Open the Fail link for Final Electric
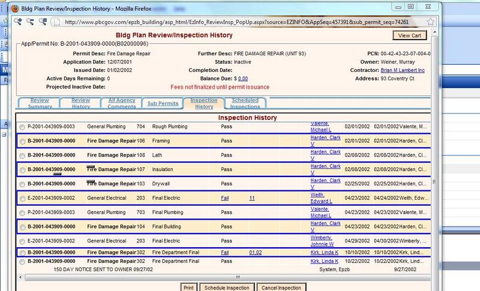Screen dimensions: 480x291 click(224, 198)
